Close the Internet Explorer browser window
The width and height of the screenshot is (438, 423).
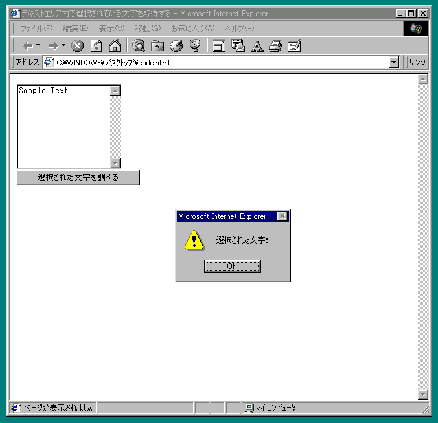coord(423,14)
